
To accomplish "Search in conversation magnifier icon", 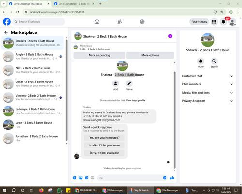I will [214, 61].
